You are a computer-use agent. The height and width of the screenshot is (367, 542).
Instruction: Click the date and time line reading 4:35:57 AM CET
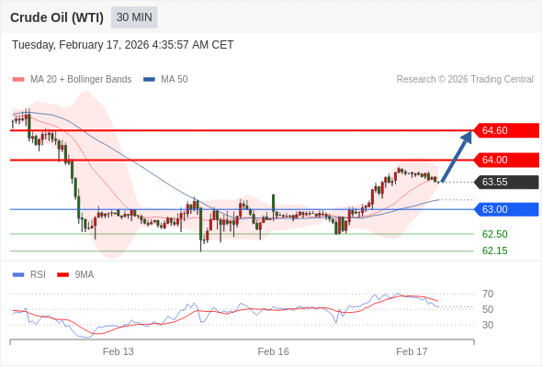pyautogui.click(x=123, y=45)
